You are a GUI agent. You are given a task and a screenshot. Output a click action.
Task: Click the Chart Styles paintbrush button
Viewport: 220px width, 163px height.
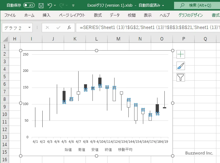pyautogui.click(x=181, y=66)
